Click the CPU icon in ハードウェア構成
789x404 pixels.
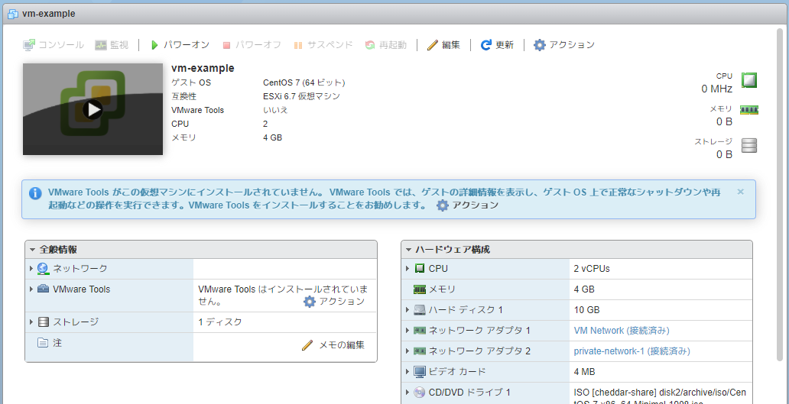coord(420,268)
